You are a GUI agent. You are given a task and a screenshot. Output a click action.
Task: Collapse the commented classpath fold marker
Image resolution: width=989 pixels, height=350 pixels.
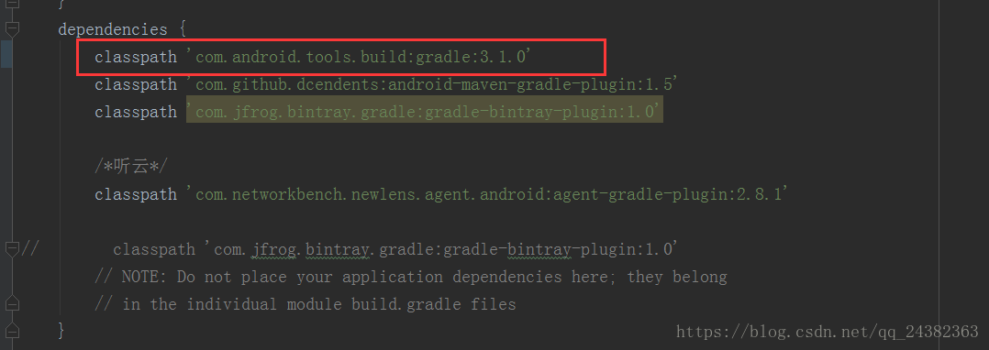pos(13,249)
